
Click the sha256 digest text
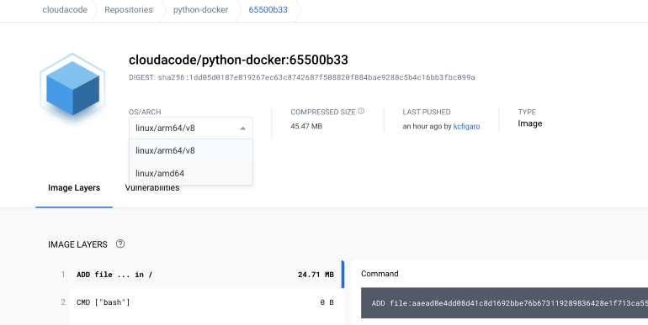tap(316, 77)
